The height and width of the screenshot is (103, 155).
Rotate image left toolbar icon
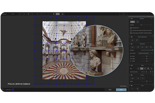coord(45,14)
